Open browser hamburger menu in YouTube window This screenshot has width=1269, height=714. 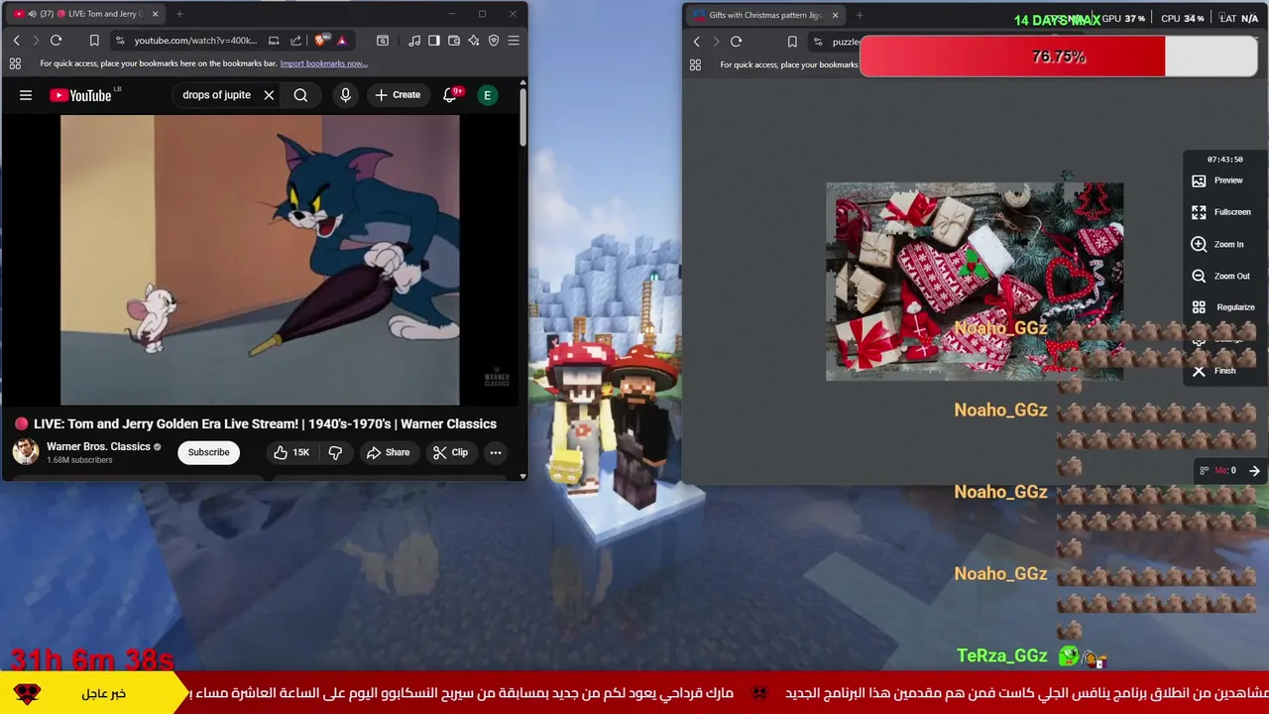click(514, 41)
